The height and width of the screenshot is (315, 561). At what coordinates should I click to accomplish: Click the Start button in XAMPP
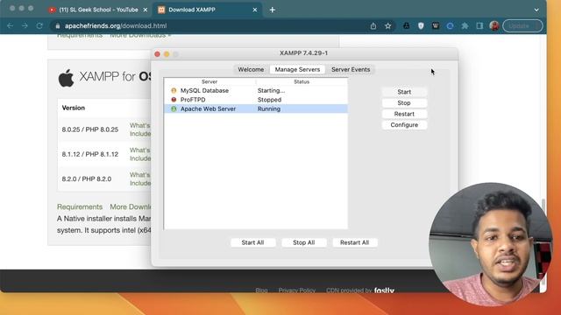click(x=404, y=92)
